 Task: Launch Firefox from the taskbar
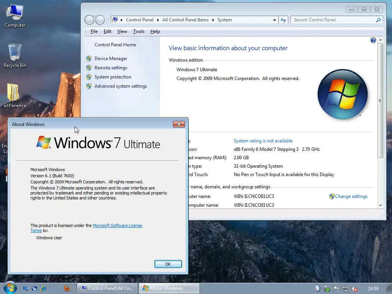pos(67,288)
